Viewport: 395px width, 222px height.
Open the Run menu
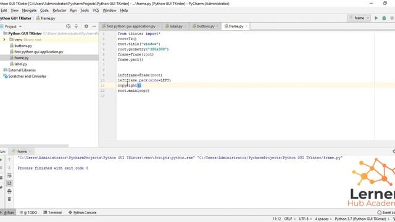[73, 10]
